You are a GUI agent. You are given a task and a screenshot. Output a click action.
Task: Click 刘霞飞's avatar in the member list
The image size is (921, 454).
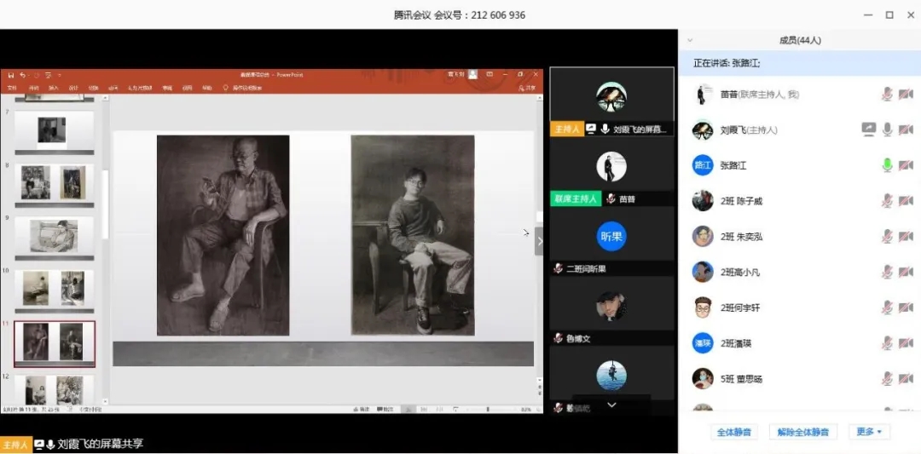[x=703, y=129]
